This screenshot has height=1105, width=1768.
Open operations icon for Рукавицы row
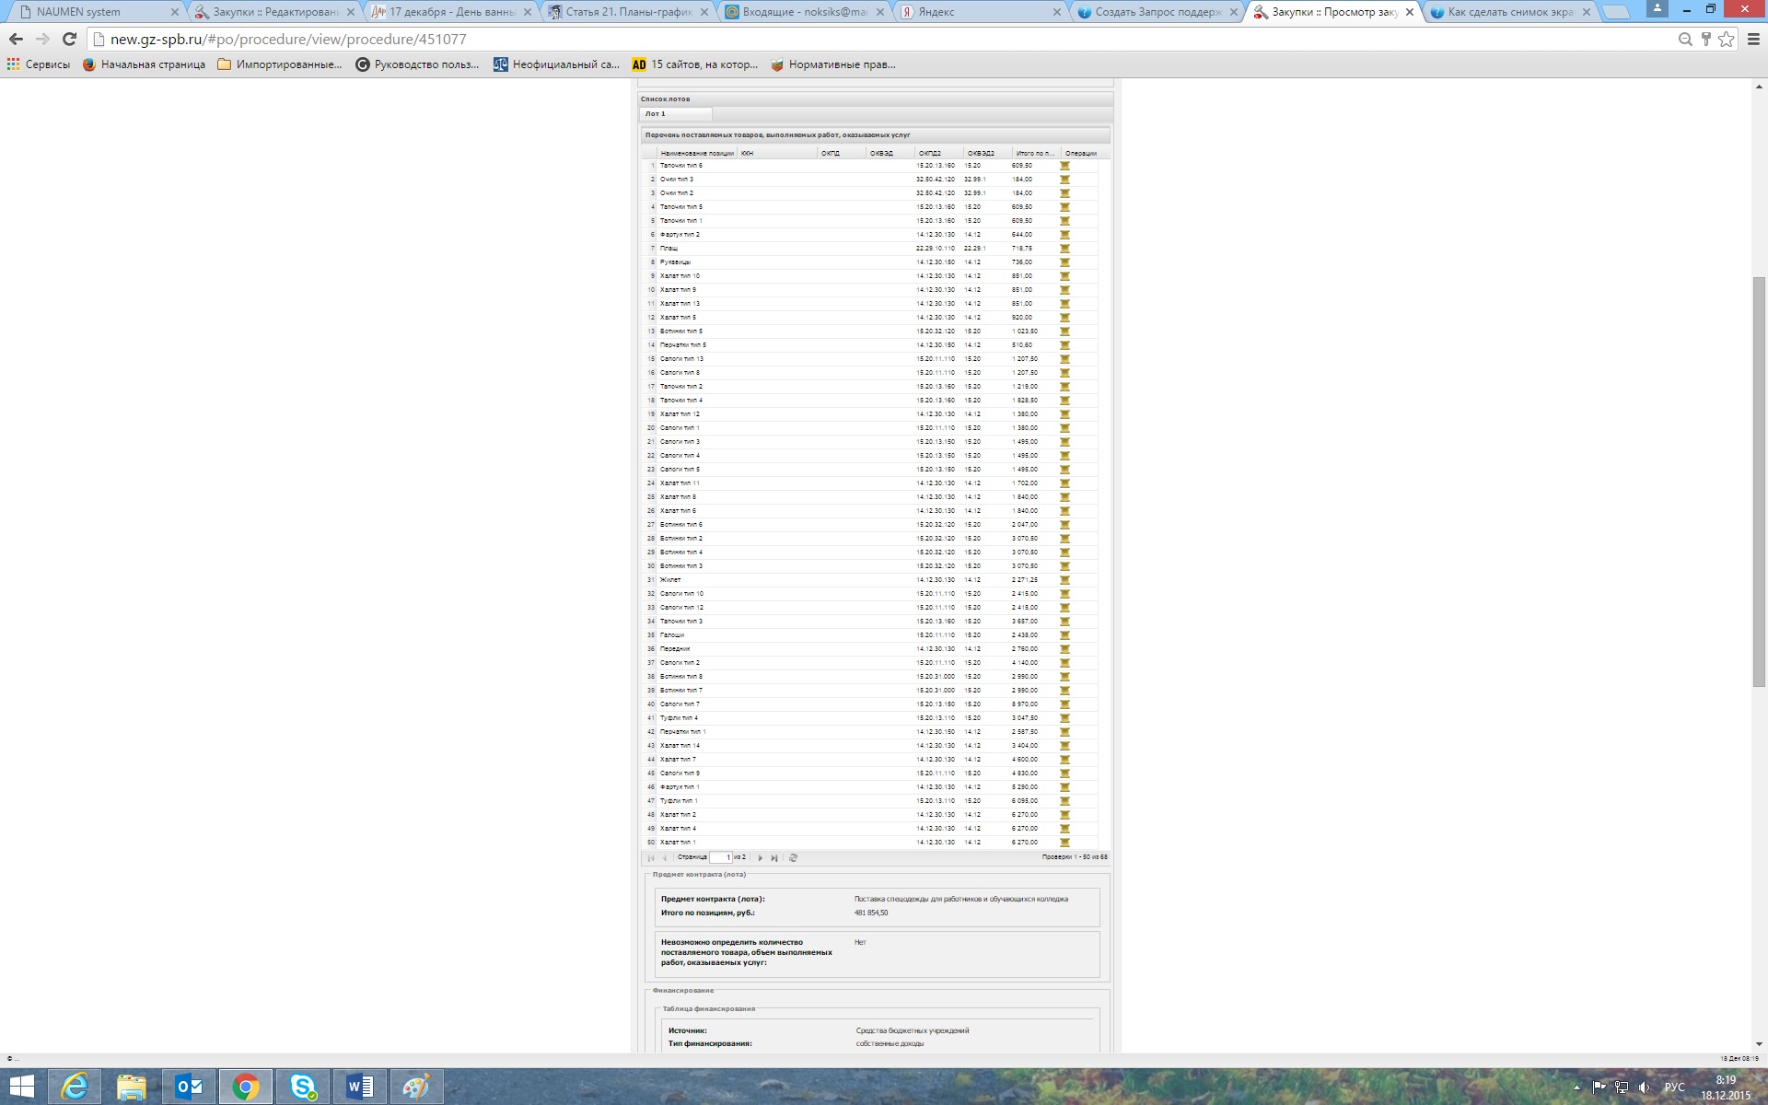point(1064,262)
